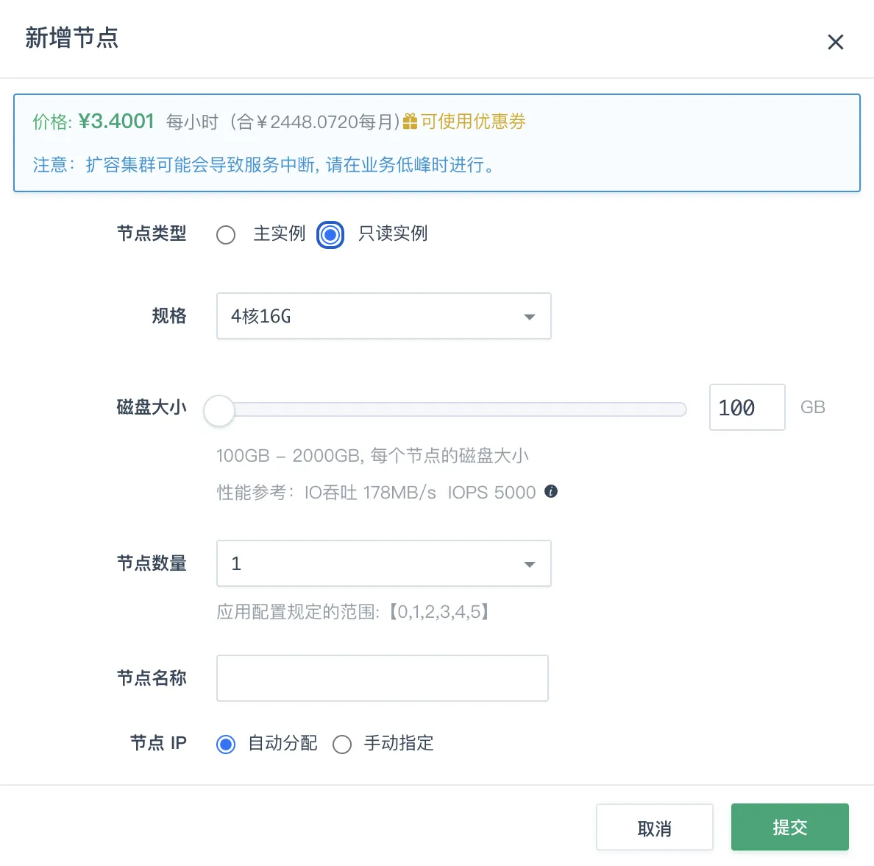Click the 主实例 label text
Viewport: 874px width, 866px height.
pyautogui.click(x=280, y=233)
